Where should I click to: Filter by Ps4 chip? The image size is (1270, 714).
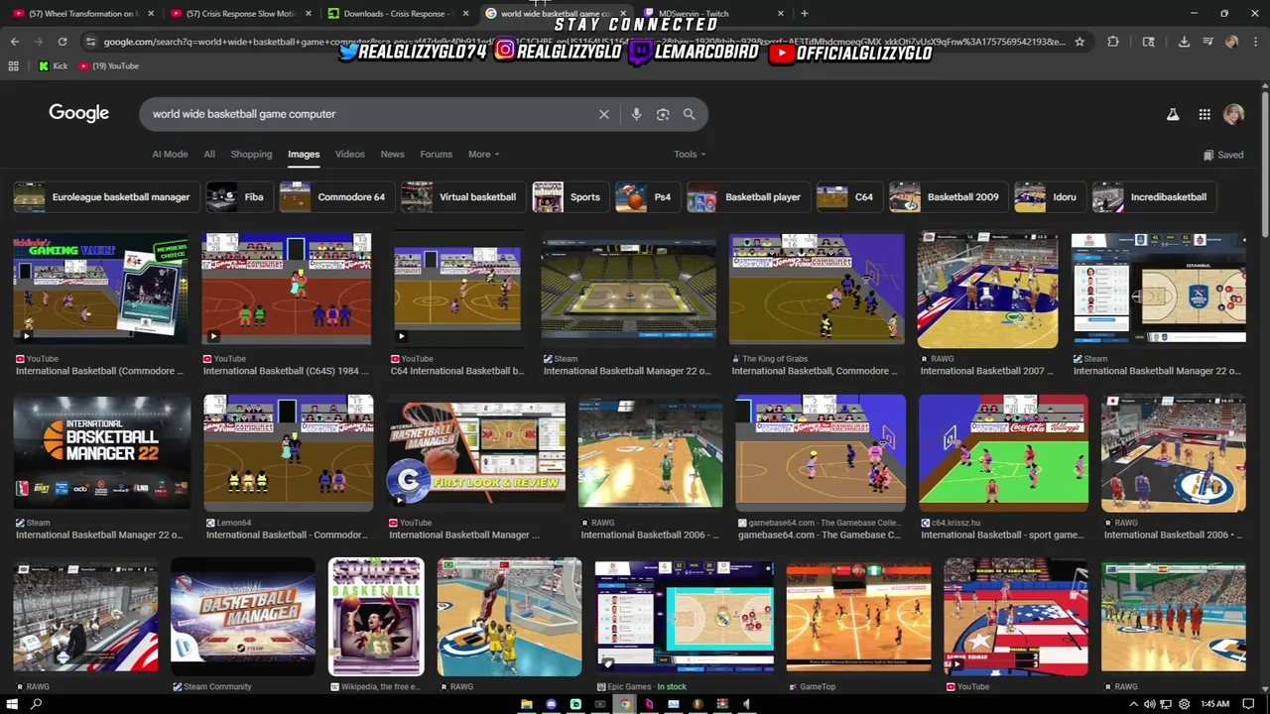[x=648, y=196]
